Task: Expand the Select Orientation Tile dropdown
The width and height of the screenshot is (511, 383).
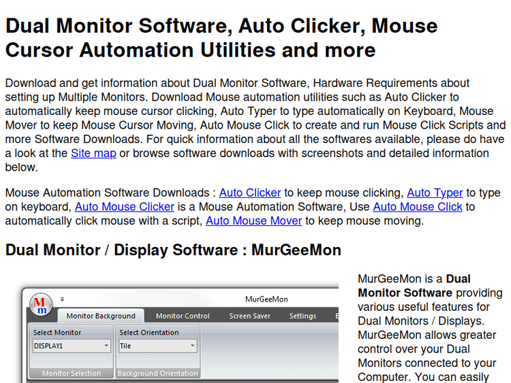Action: 193,346
